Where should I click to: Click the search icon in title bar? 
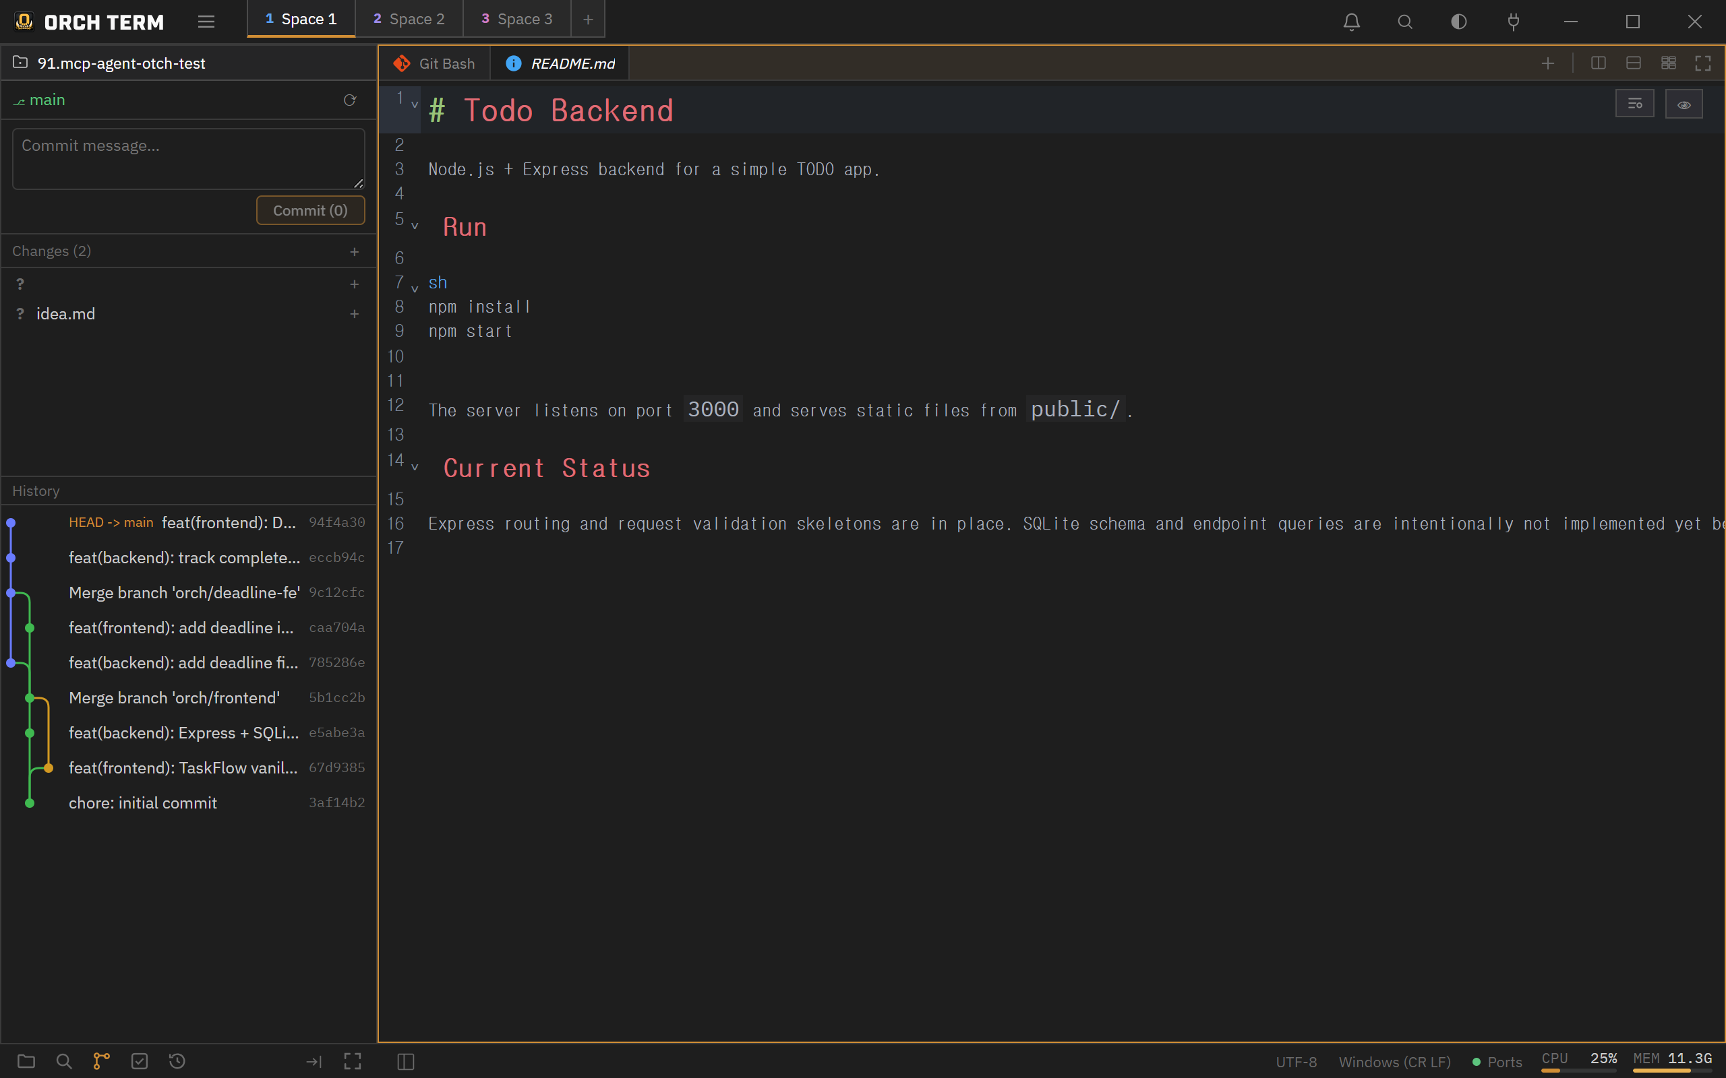pyautogui.click(x=1405, y=22)
